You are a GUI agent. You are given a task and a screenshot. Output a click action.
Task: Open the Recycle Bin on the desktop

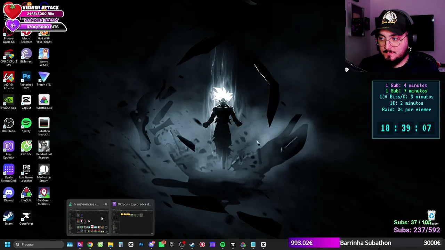[x=431, y=218]
